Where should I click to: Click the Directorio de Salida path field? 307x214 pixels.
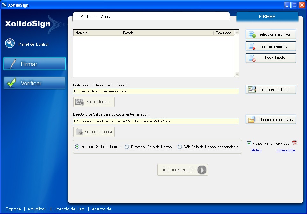pyautogui.click(x=156, y=121)
